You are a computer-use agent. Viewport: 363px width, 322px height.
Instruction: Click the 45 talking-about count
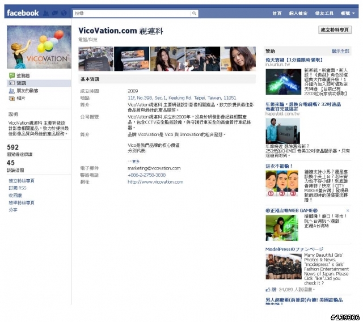[11, 163]
